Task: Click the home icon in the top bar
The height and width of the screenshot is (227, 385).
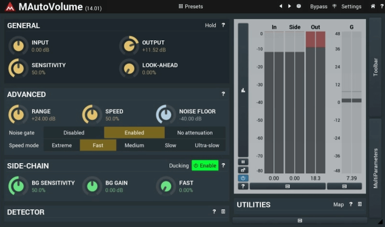Action: pyautogui.click(x=373, y=6)
